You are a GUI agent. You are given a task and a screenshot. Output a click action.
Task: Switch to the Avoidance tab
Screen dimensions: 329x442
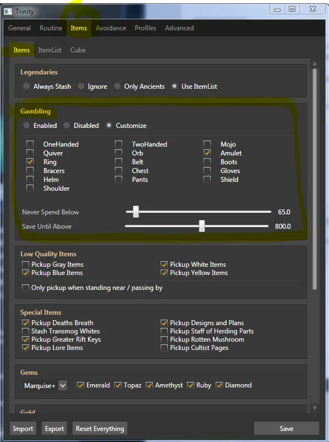(111, 28)
